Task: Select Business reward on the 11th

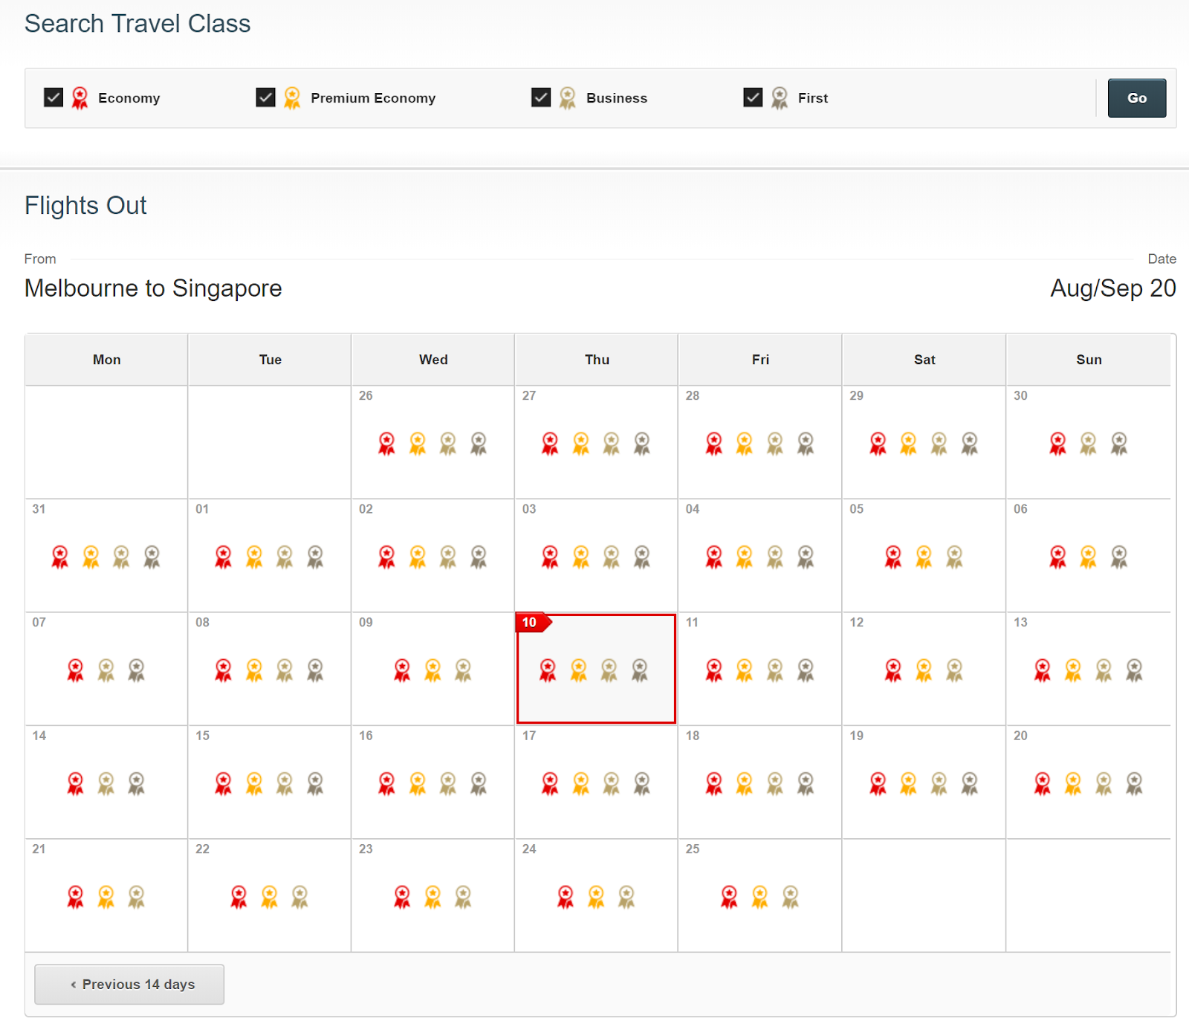Action: coord(775,670)
